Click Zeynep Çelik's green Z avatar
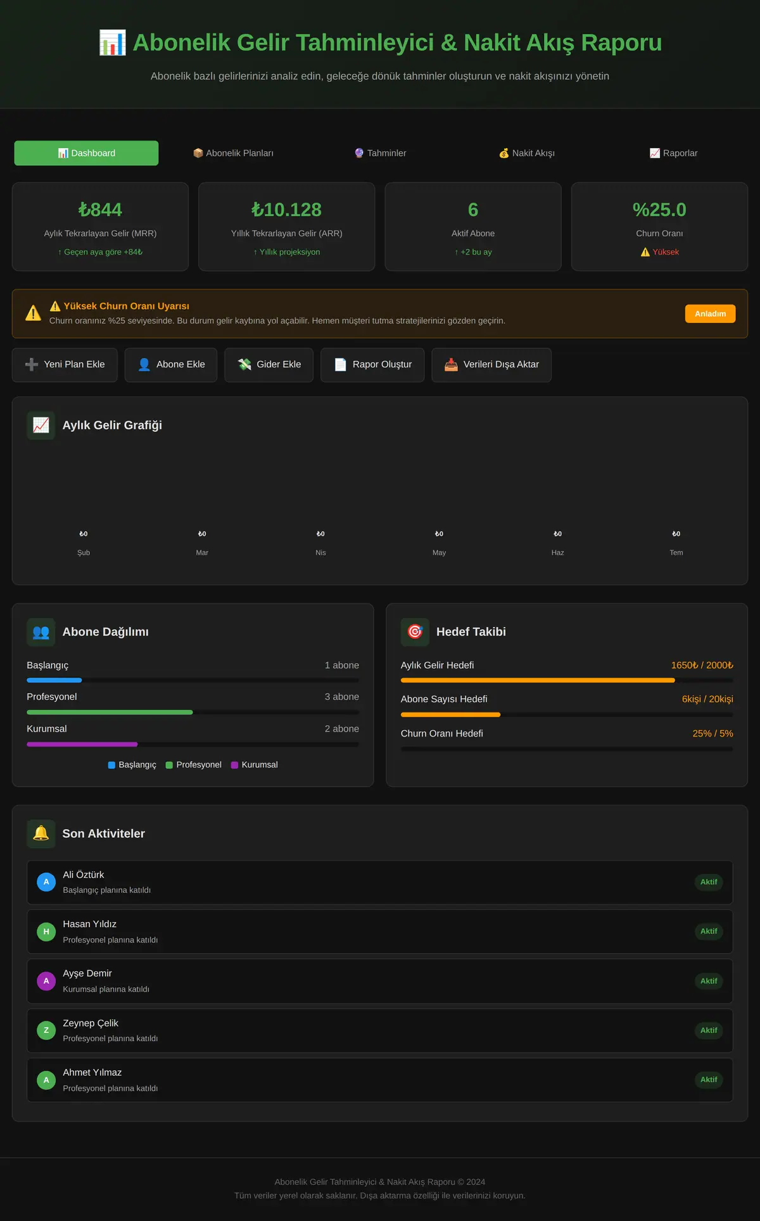This screenshot has width=760, height=1221. (46, 1030)
